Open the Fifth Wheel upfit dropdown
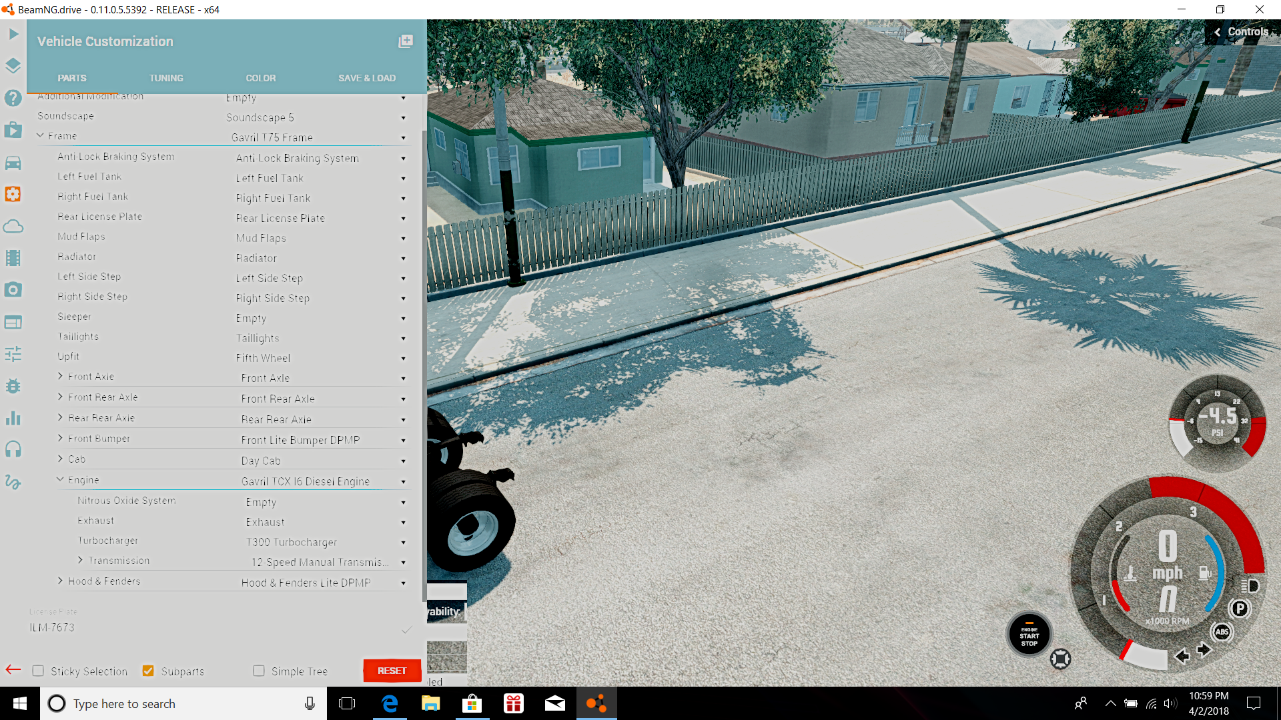Viewport: 1281px width, 720px height. pos(322,358)
